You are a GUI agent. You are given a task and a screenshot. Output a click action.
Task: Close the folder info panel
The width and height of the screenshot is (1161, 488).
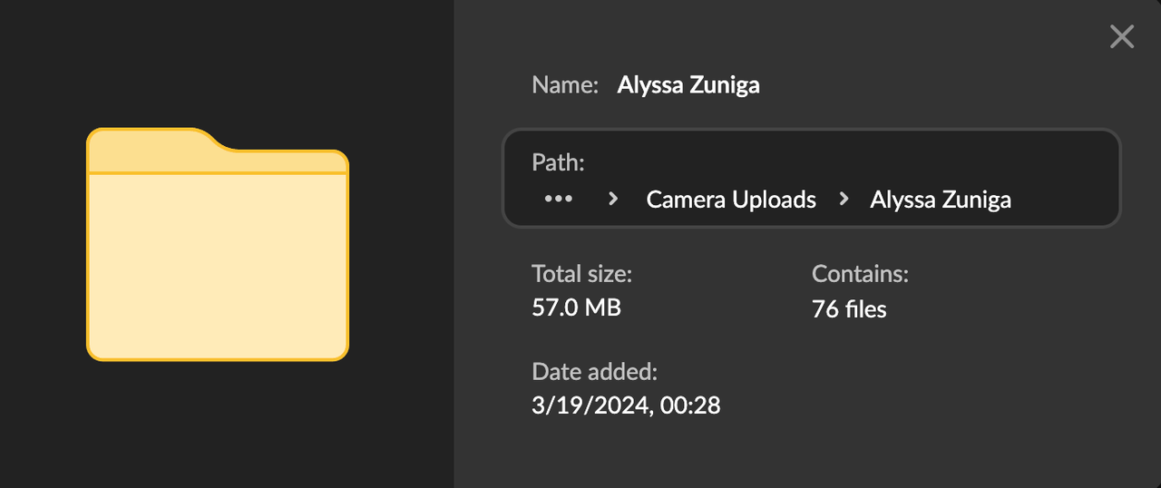pos(1122,36)
